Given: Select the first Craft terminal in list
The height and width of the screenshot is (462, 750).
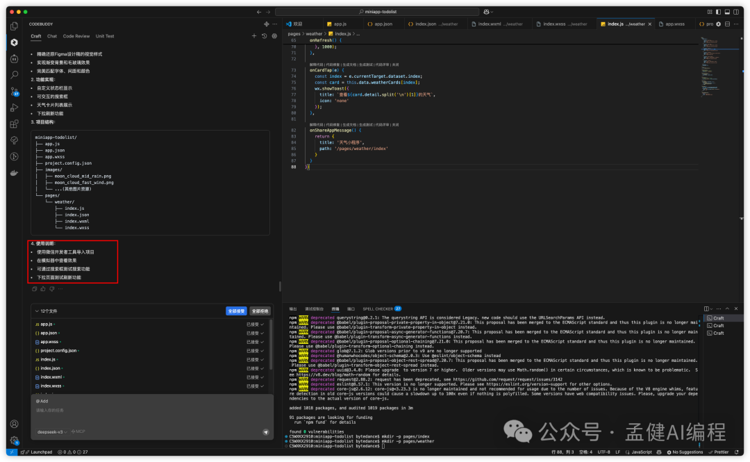Looking at the screenshot, I should coord(723,318).
